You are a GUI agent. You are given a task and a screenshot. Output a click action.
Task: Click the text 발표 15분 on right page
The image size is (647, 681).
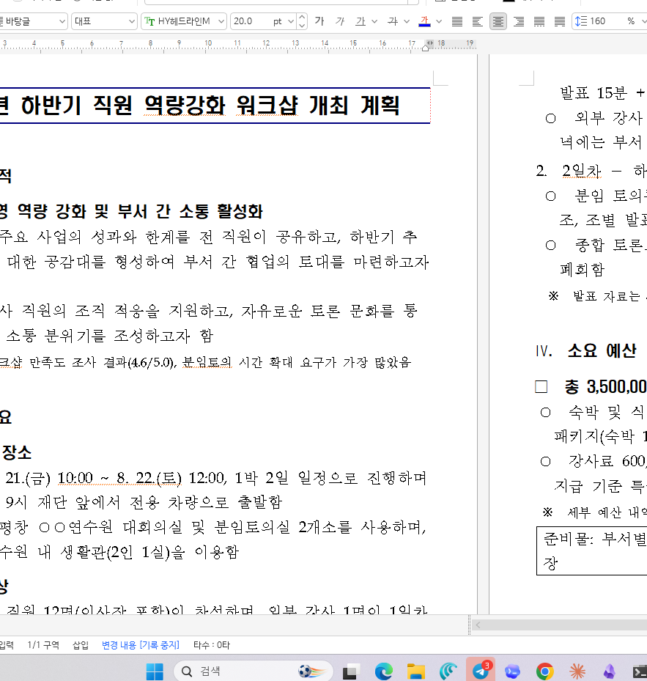[594, 92]
